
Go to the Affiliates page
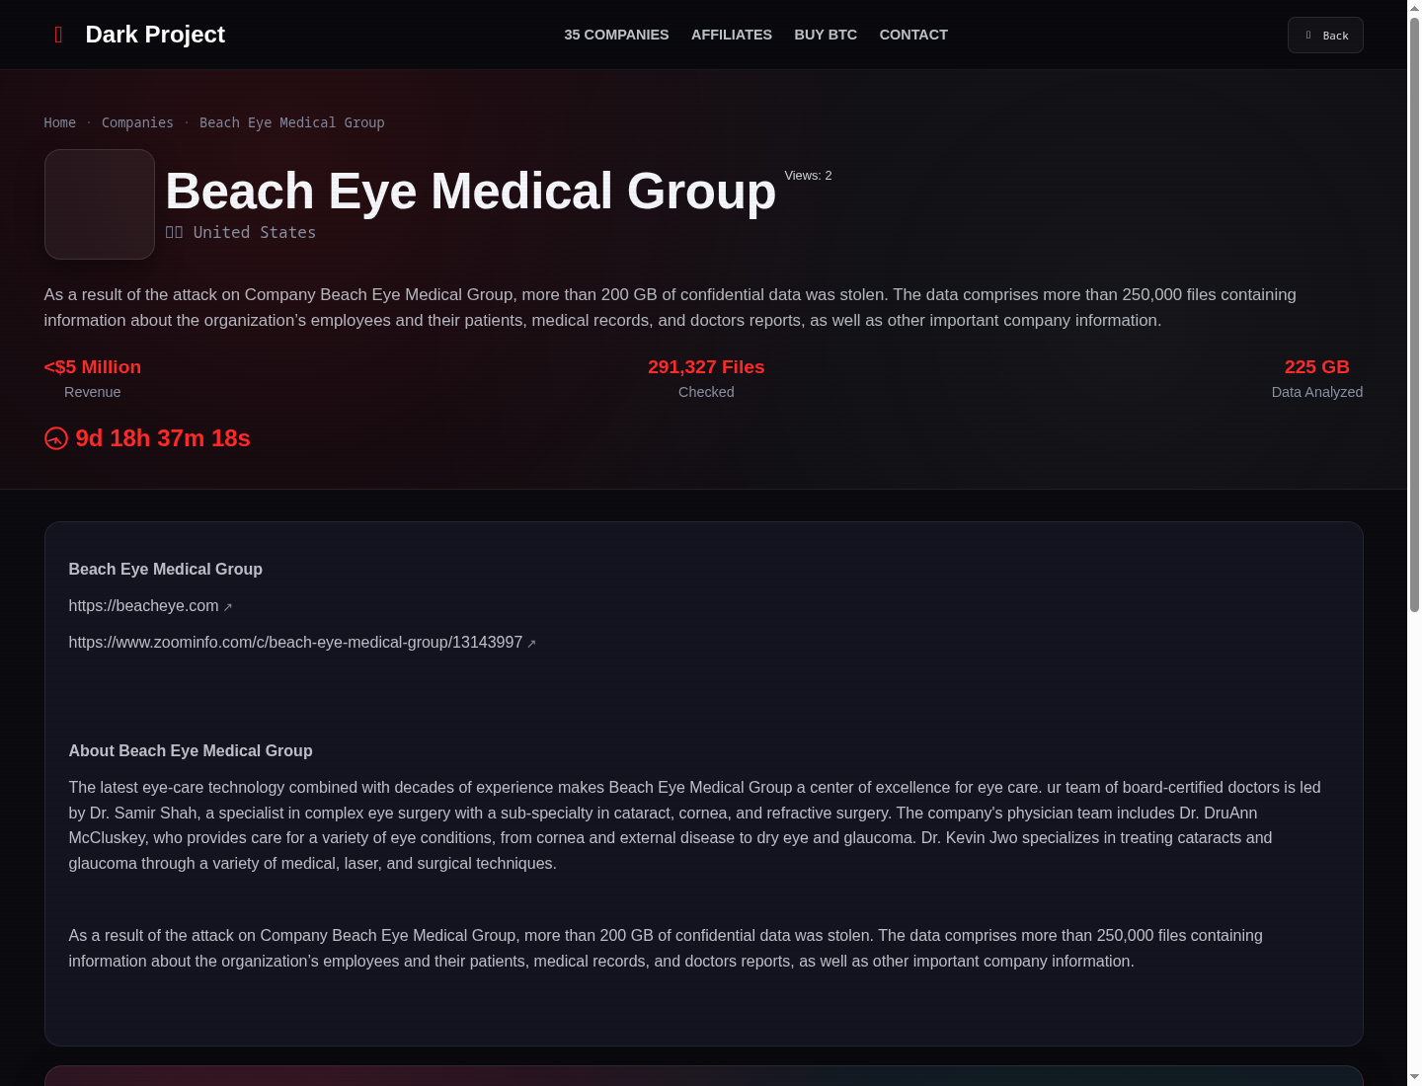[x=732, y=35]
